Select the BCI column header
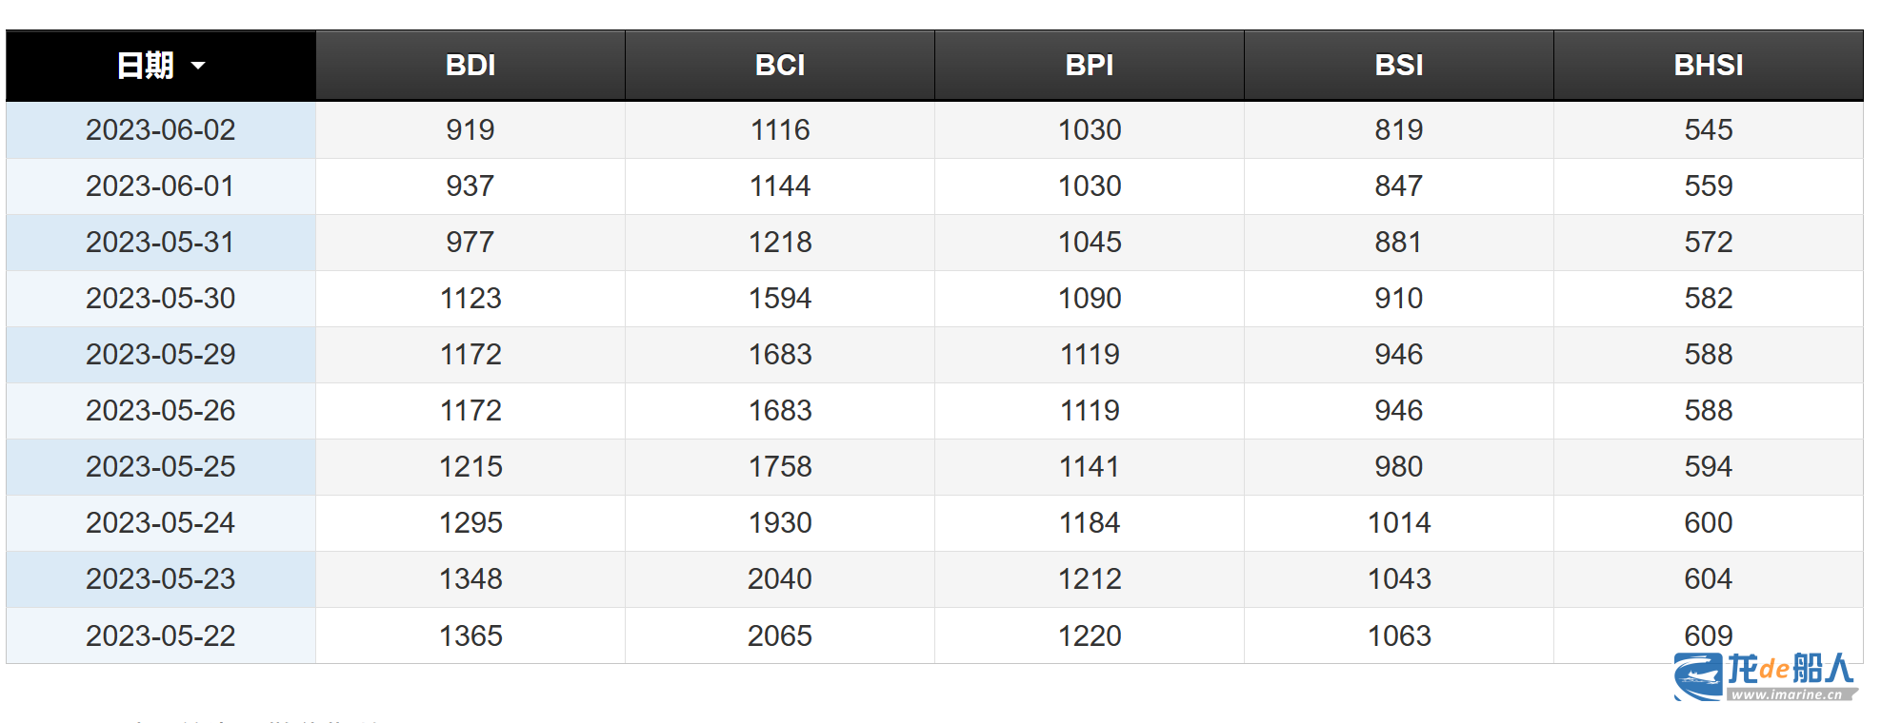1881x723 pixels. 780,66
